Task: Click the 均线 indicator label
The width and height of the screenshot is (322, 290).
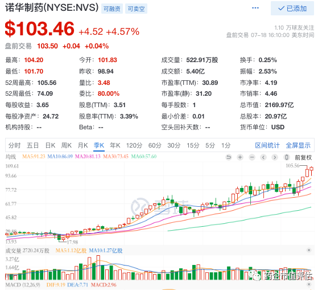Action: pyautogui.click(x=11, y=157)
